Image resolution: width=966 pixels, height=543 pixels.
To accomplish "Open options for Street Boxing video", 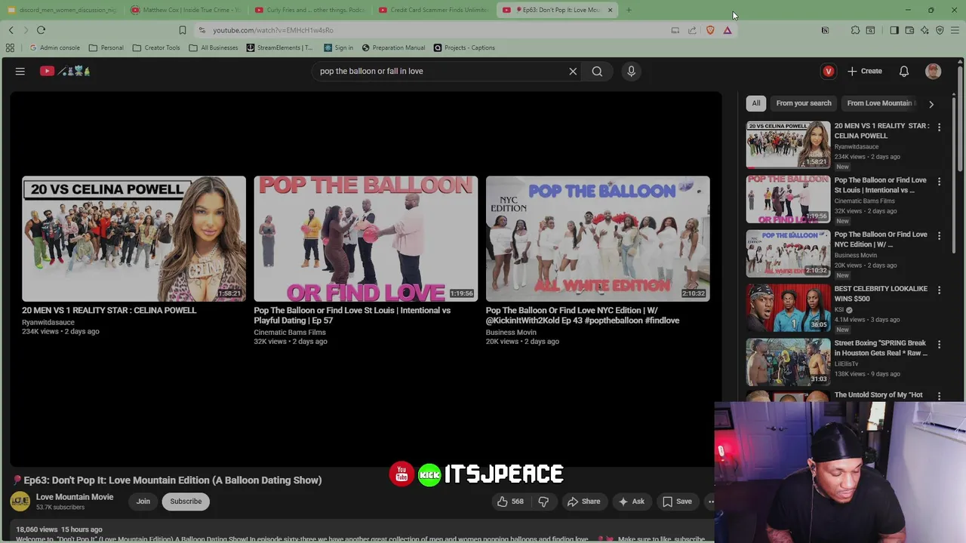I will coord(939,345).
